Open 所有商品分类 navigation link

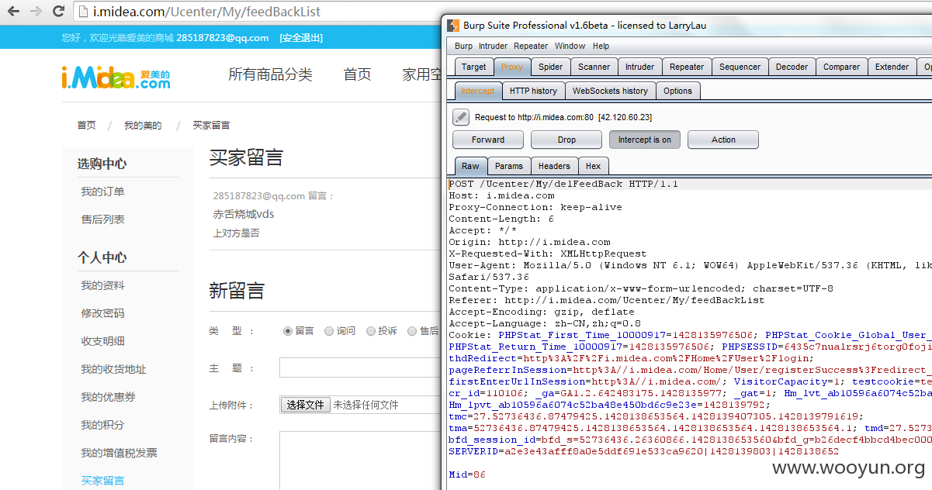point(270,74)
